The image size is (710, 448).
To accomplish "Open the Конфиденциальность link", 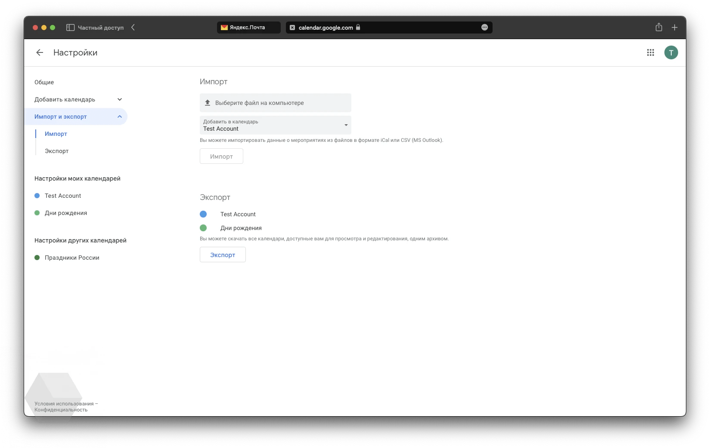I will click(x=61, y=410).
